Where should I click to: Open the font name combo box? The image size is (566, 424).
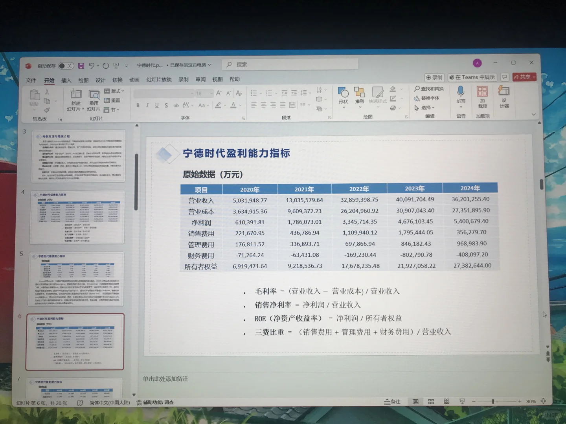164,93
